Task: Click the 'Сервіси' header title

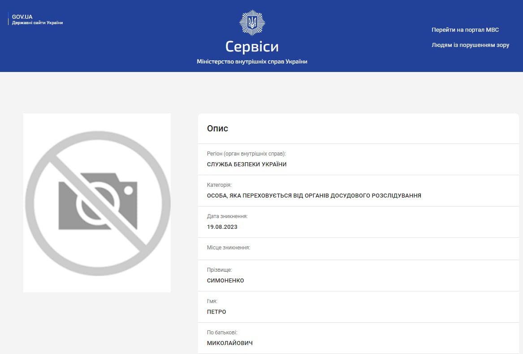Action: pos(252,47)
